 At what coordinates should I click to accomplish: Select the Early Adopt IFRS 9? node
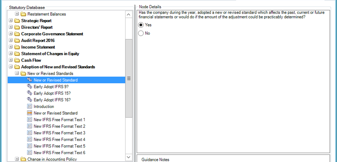point(51,87)
